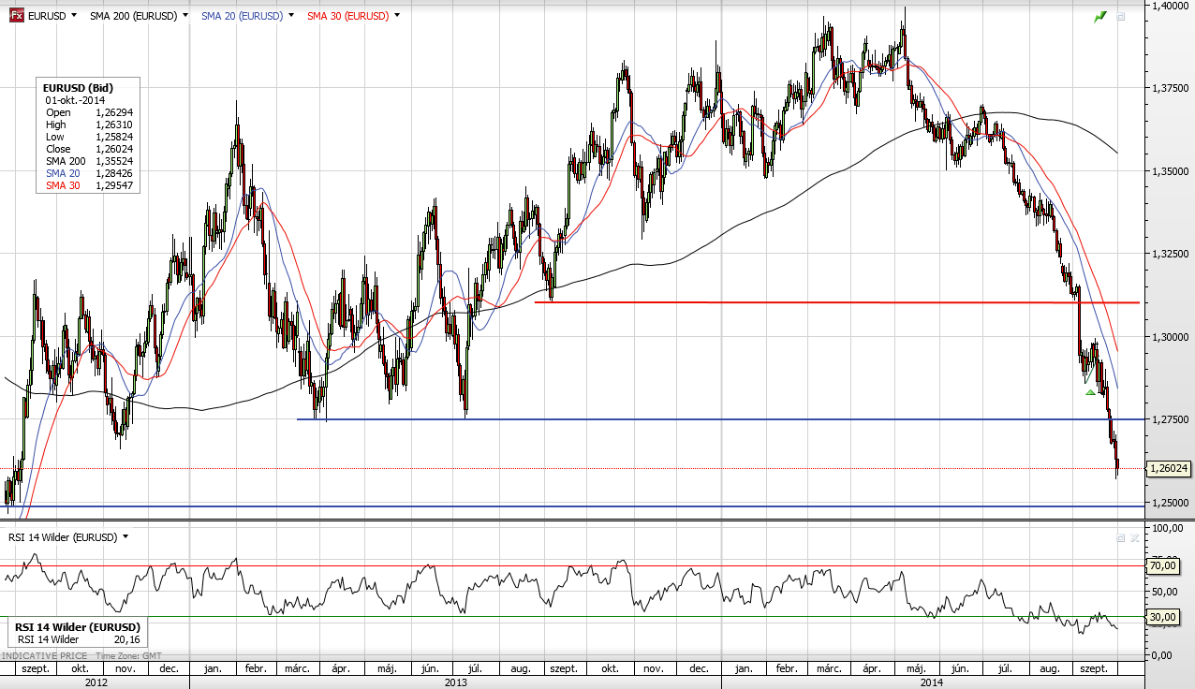Click the SMA 200 value 1,35524
1195x689 pixels.
coord(113,161)
